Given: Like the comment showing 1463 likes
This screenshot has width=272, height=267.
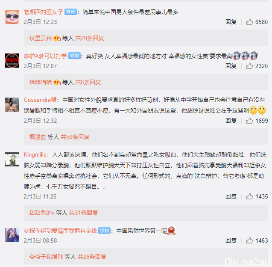Looking at the screenshot, I should (x=249, y=240).
